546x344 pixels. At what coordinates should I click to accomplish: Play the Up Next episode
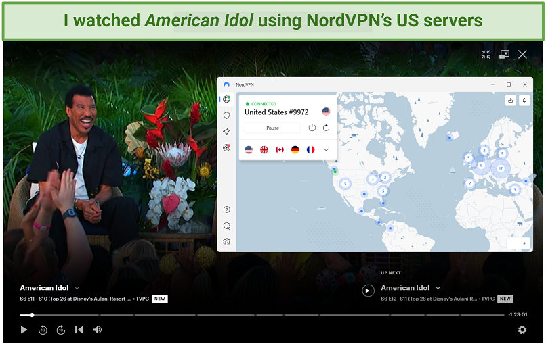pos(368,290)
